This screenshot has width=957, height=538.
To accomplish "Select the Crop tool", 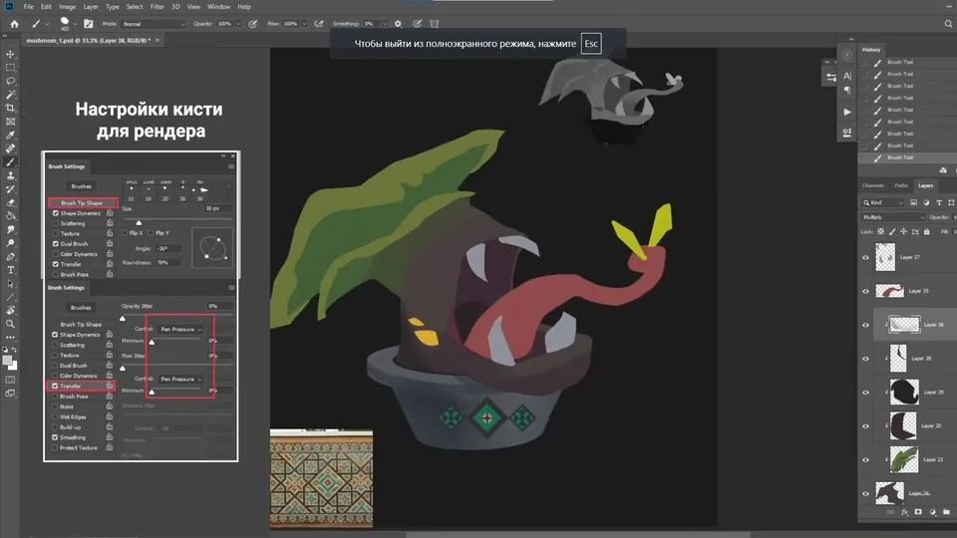I will (10, 108).
